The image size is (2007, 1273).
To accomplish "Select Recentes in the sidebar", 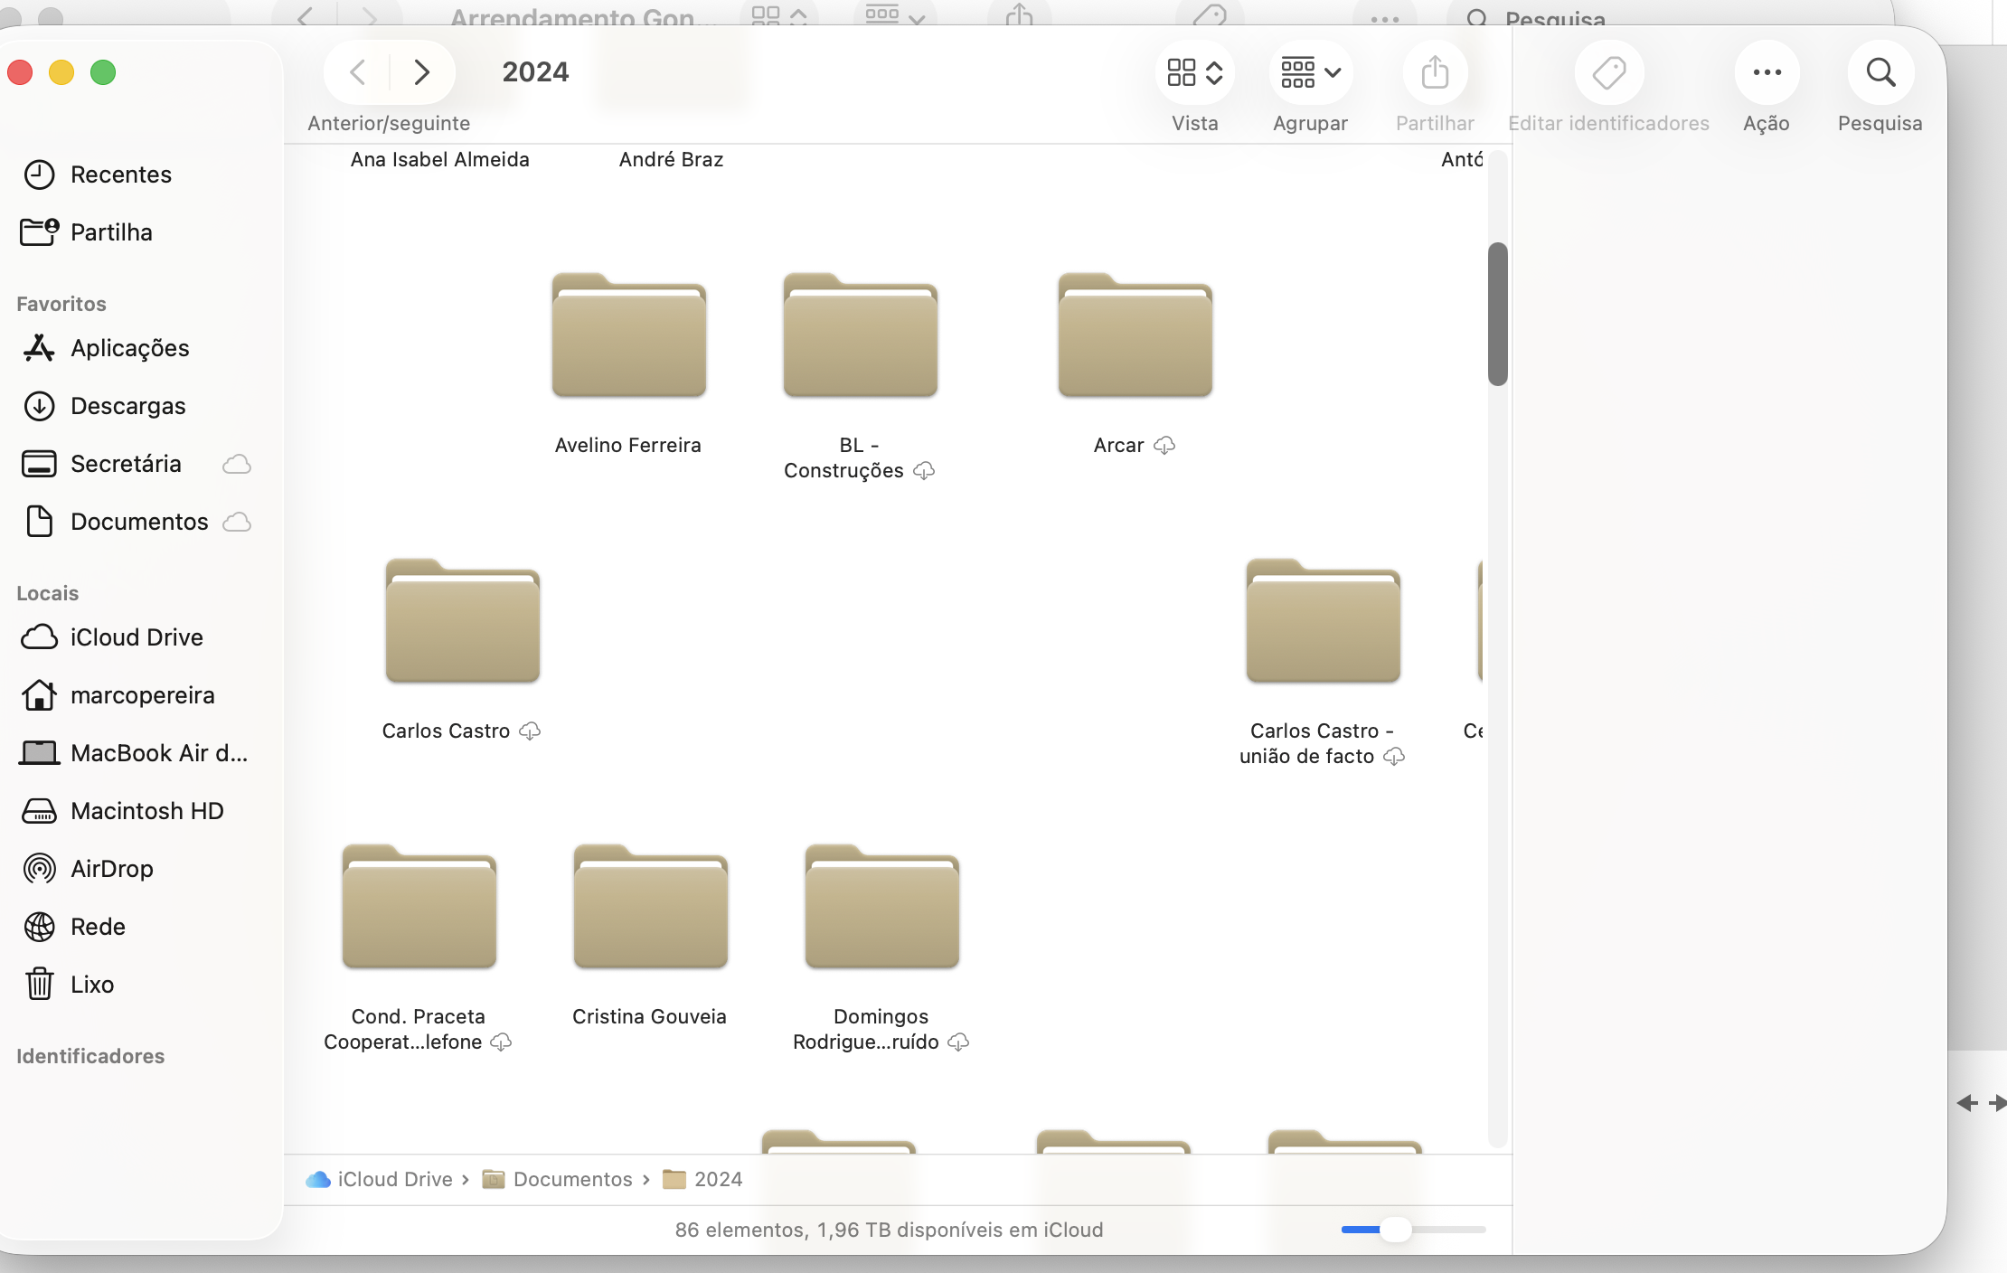I will click(120, 174).
